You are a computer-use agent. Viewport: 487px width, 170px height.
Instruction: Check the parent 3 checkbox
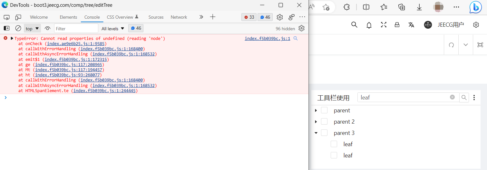(324, 133)
